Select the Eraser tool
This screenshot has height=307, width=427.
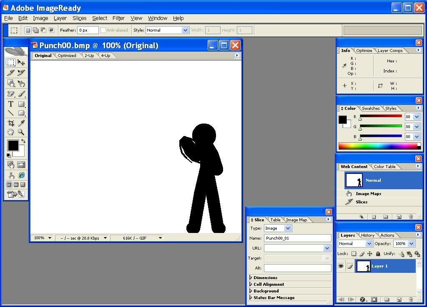(11, 94)
